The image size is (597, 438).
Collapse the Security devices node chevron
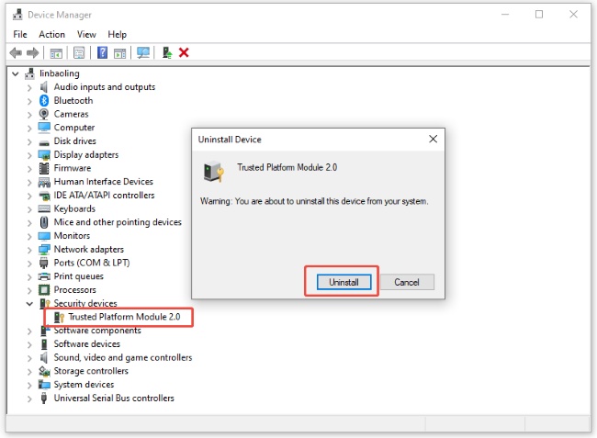pyautogui.click(x=29, y=304)
